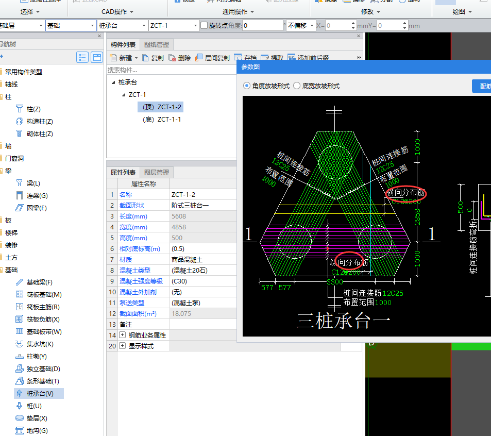Select the 地沟(G) icon
This screenshot has height=436, width=491.
coord(20,430)
